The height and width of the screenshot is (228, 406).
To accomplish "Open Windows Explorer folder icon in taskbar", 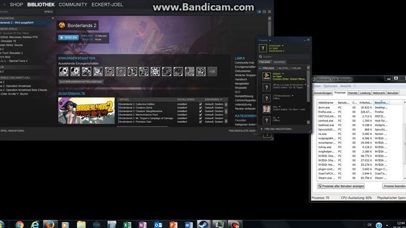I will click(81, 224).
